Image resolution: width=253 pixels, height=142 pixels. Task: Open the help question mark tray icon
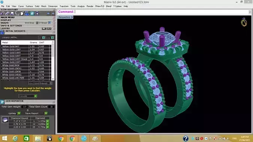point(186,139)
